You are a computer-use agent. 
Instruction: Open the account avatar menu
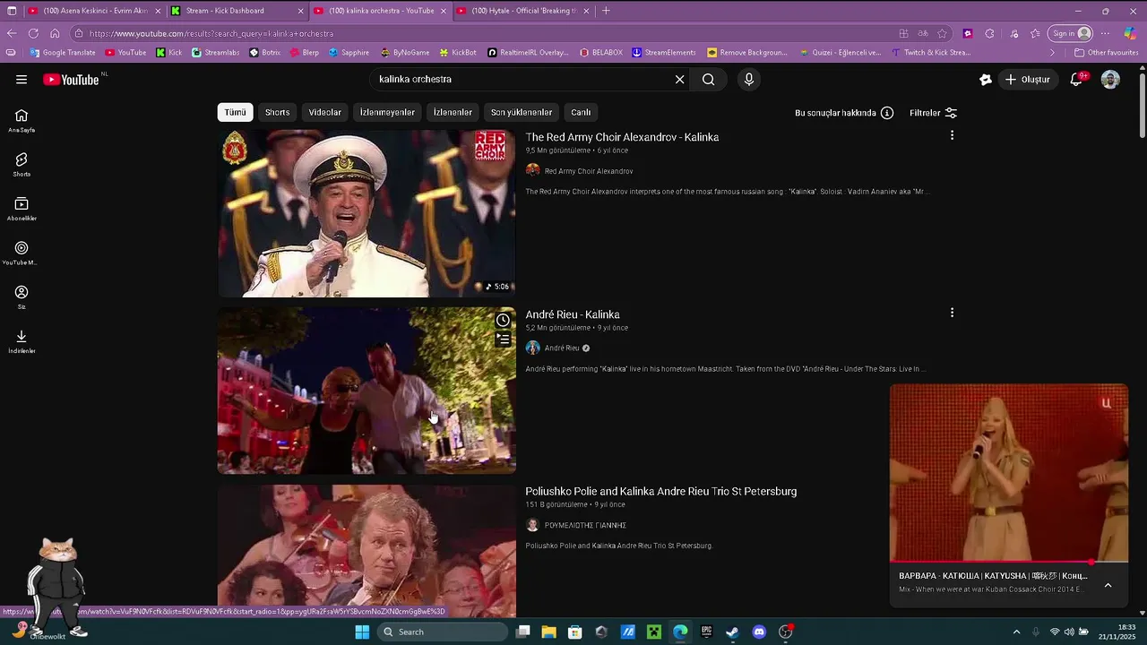click(1110, 79)
